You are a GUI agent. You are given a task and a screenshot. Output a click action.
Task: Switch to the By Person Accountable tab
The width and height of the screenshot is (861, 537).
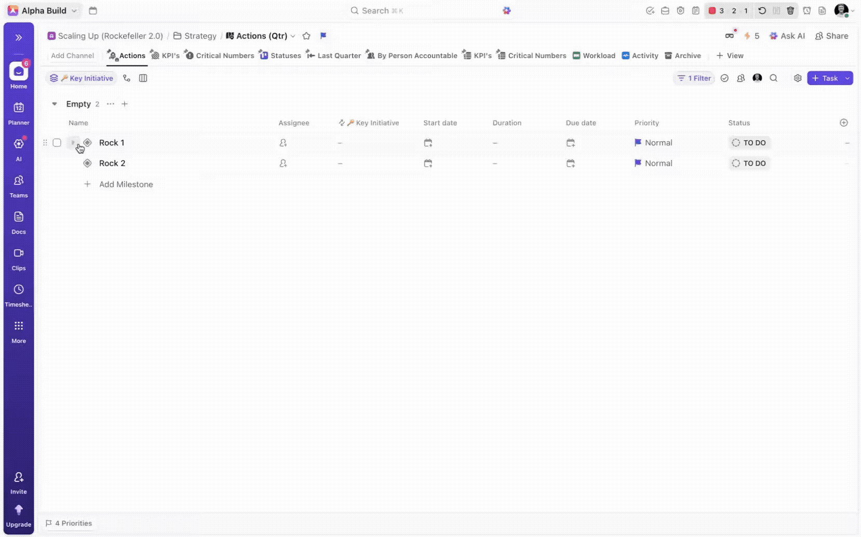coord(411,56)
